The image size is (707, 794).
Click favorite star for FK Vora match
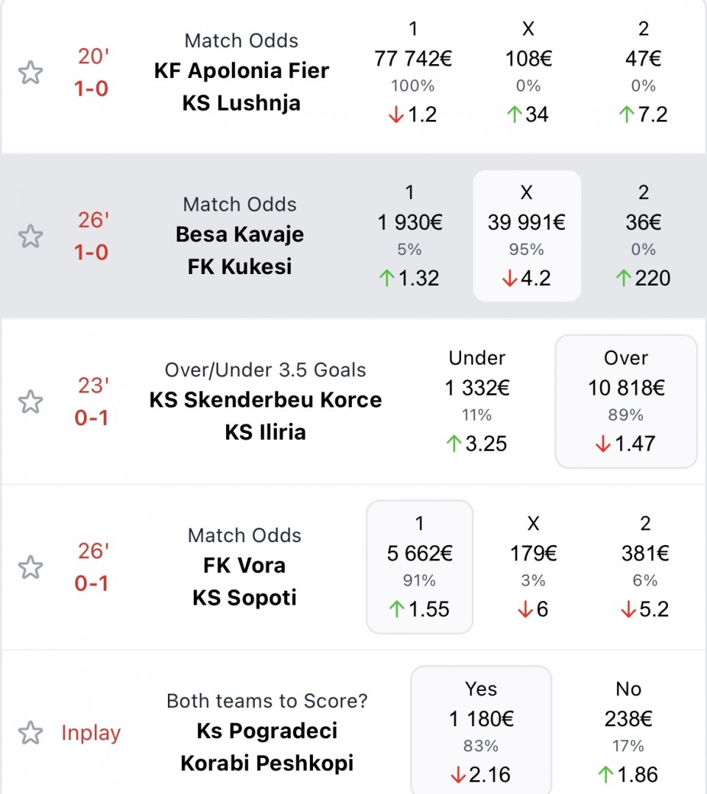30,568
